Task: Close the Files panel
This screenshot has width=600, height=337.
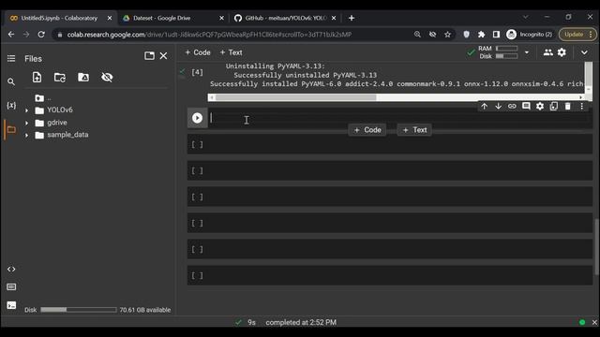Action: pyautogui.click(x=163, y=56)
